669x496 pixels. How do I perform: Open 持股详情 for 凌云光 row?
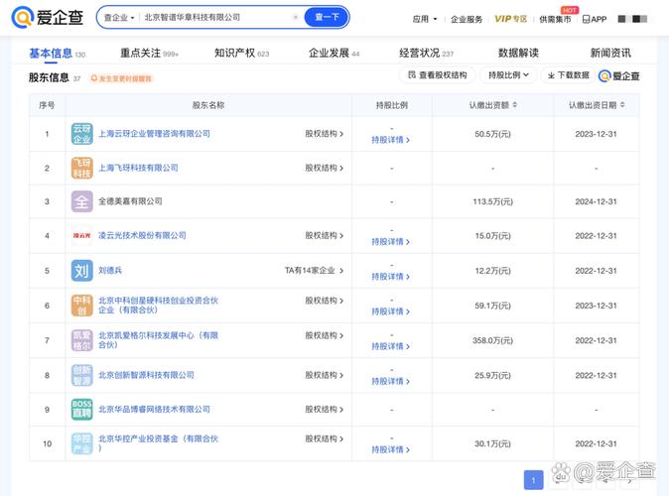click(x=390, y=242)
